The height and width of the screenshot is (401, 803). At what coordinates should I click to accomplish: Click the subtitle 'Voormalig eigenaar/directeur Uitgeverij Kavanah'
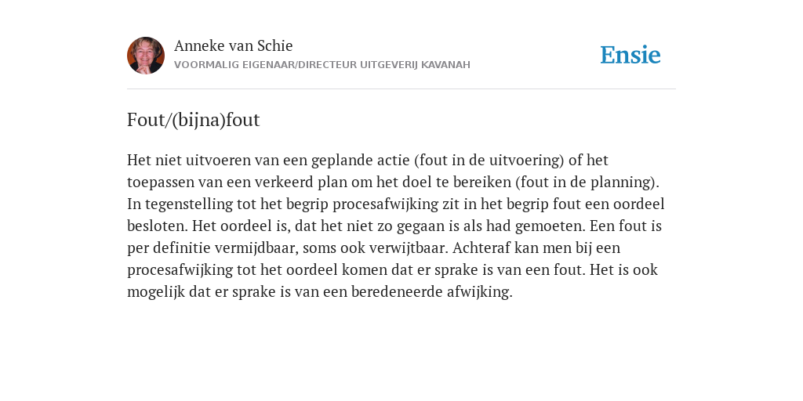(x=322, y=65)
